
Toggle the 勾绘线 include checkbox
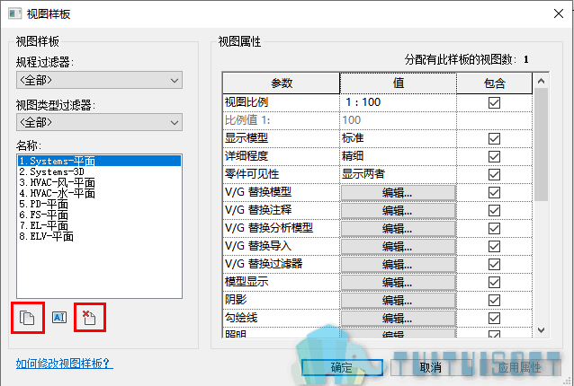pyautogui.click(x=494, y=318)
